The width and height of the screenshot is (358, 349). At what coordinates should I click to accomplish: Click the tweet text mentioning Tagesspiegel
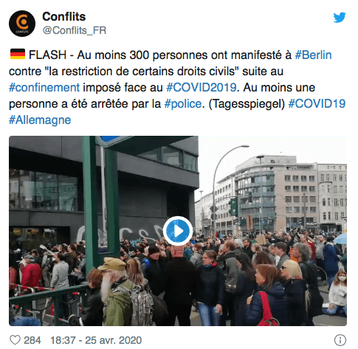[x=247, y=103]
